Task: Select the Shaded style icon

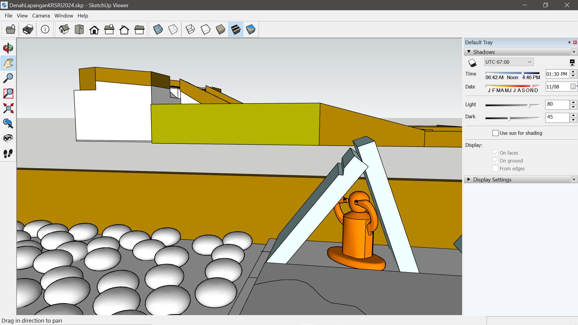Action: 220,29
